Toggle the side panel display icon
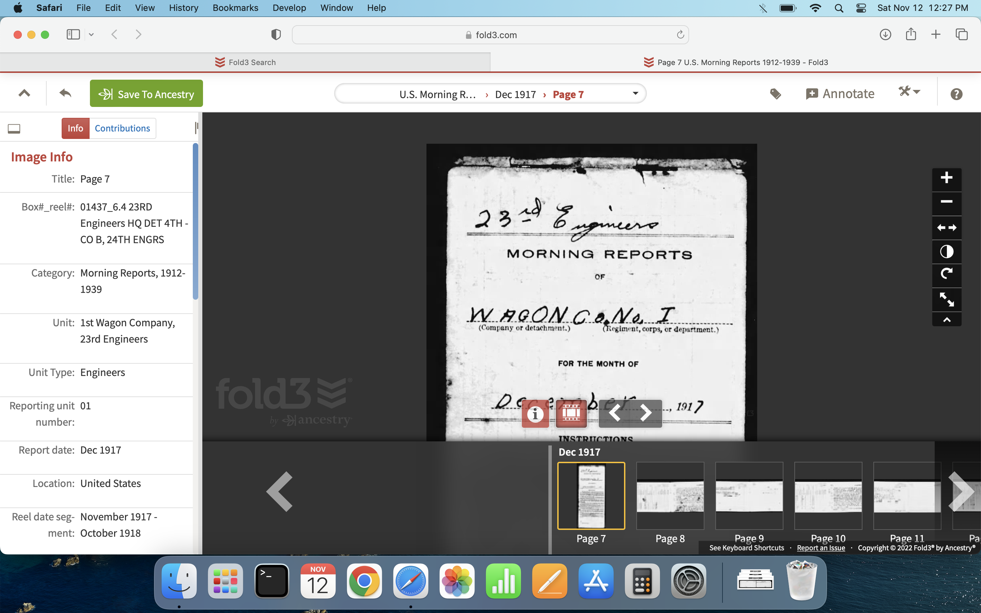 tap(14, 128)
